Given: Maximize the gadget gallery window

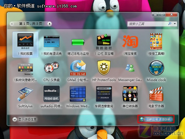Looking at the screenshot, I should pos(162,14).
